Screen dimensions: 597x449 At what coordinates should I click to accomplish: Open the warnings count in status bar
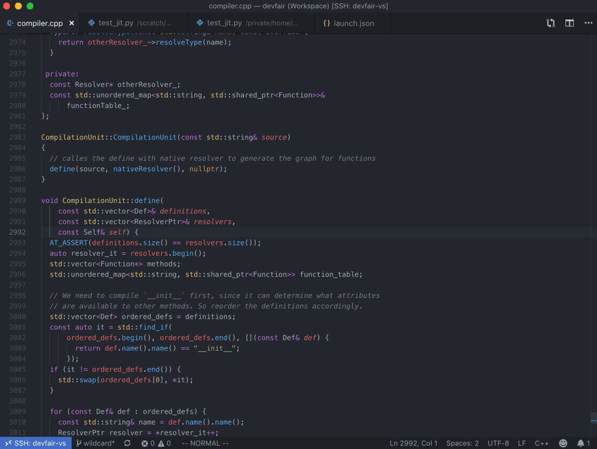[164, 443]
